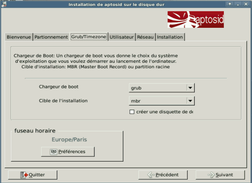Switch to the Partionnement tab

[51, 37]
